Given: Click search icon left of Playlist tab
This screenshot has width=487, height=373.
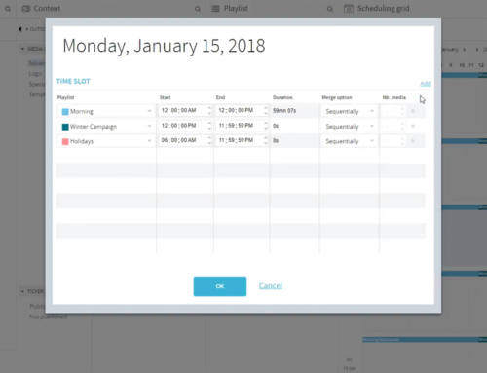Looking at the screenshot, I should tap(198, 9).
